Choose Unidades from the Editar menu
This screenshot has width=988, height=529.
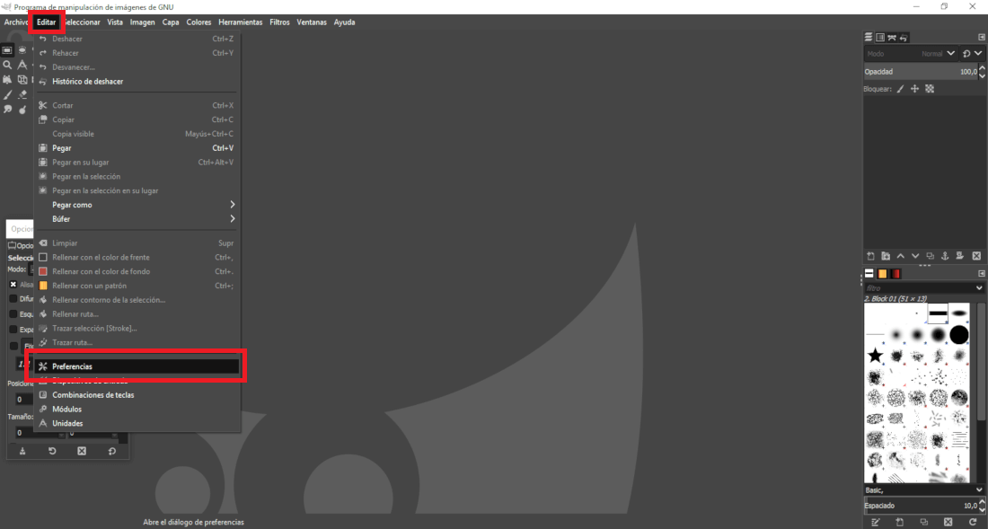(x=137, y=423)
